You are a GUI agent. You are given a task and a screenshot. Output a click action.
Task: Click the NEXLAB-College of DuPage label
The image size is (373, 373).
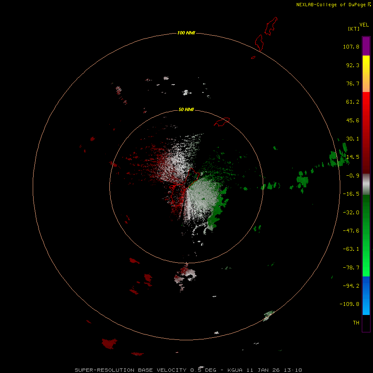331,5
